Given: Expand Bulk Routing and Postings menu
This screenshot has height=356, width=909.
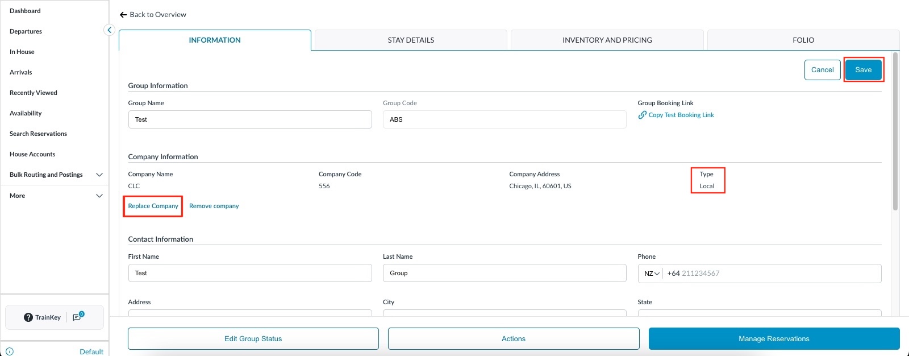Looking at the screenshot, I should pos(99,175).
